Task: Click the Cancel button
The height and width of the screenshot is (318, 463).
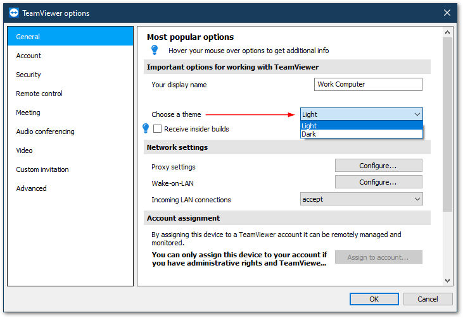Action: coord(428,299)
